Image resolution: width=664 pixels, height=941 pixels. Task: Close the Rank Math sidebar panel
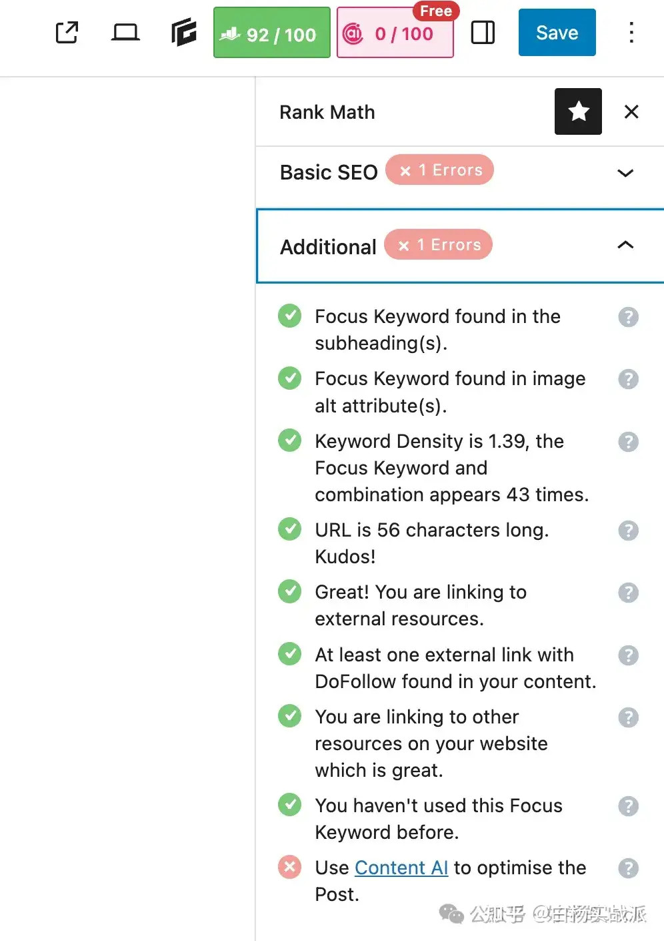[631, 111]
